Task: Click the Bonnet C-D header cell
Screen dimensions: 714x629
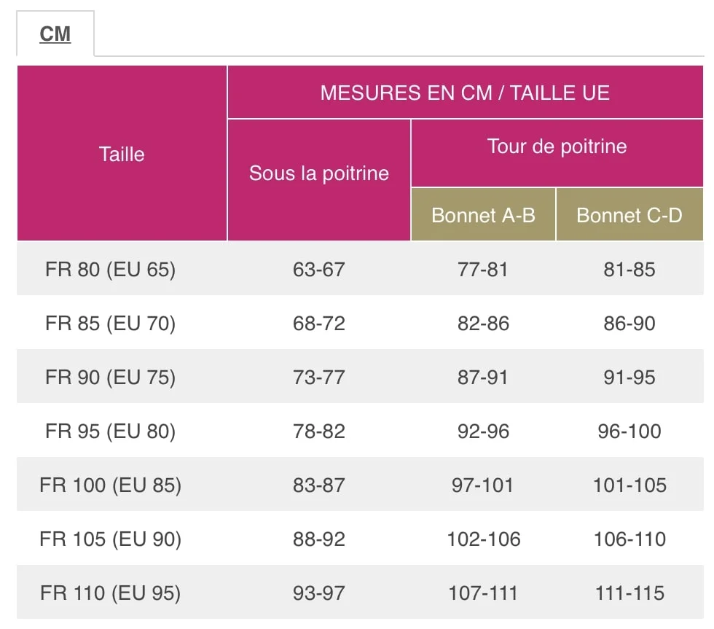Action: (629, 215)
